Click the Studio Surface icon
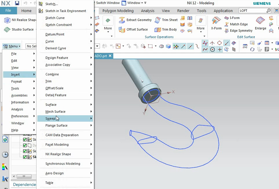Image resolution: width=279 pixels, height=189 pixels. 7,30
